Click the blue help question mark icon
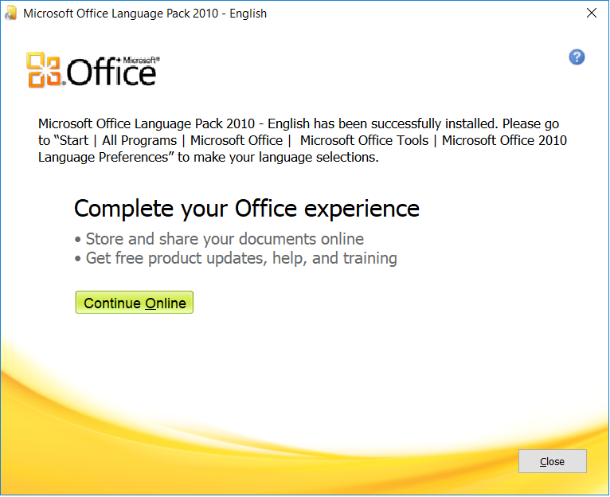Viewport: 610px width, 497px height. tap(577, 57)
